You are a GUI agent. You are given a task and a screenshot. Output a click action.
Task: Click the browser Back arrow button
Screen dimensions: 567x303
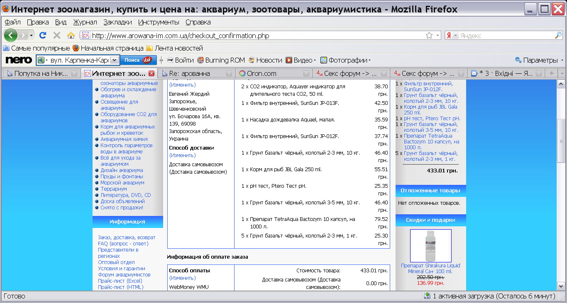tap(11, 36)
